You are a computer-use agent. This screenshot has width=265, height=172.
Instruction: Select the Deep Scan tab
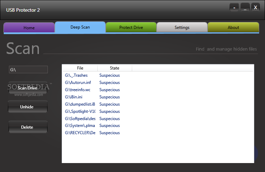click(x=80, y=27)
